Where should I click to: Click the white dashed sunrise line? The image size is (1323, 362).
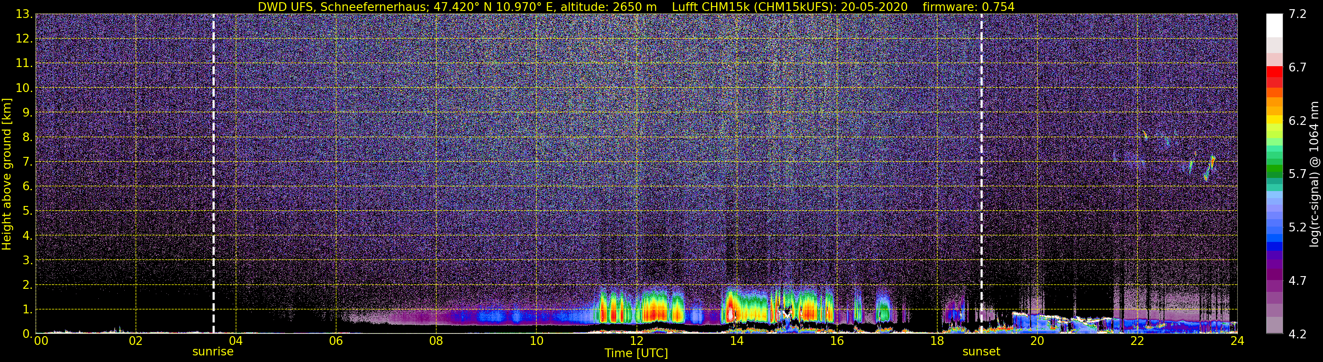[213, 174]
